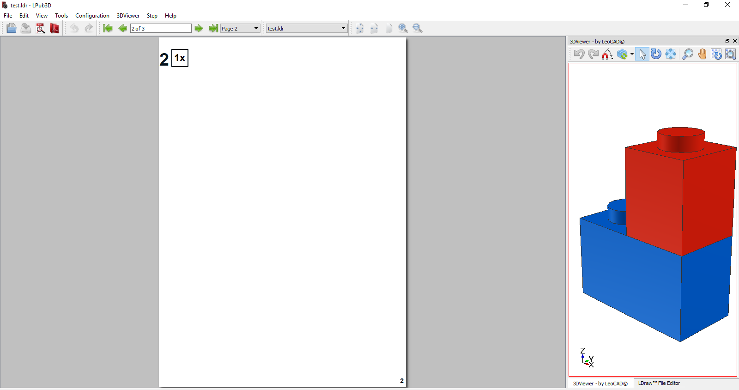Viewport: 739px width, 390px height.
Task: Select the Pan hand tool in 3DViewer
Action: point(702,54)
